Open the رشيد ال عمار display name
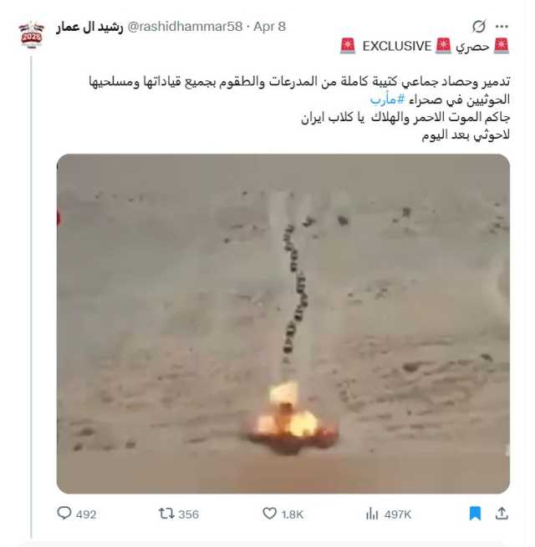 tap(89, 27)
